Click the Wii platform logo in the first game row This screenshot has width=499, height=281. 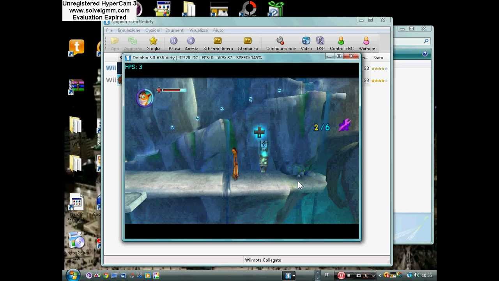coord(111,68)
